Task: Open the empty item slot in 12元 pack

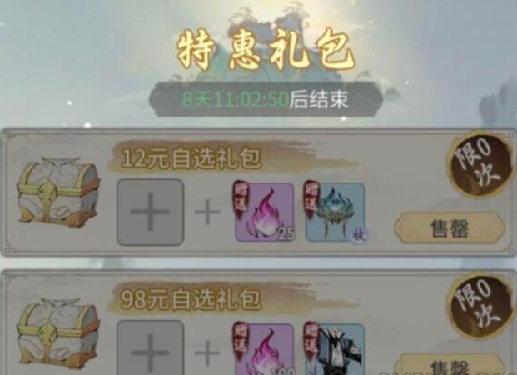Action: coord(151,212)
